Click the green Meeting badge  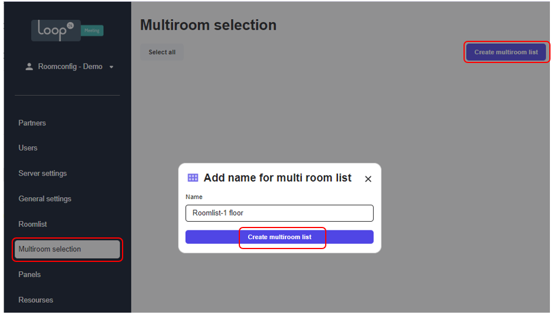[92, 31]
